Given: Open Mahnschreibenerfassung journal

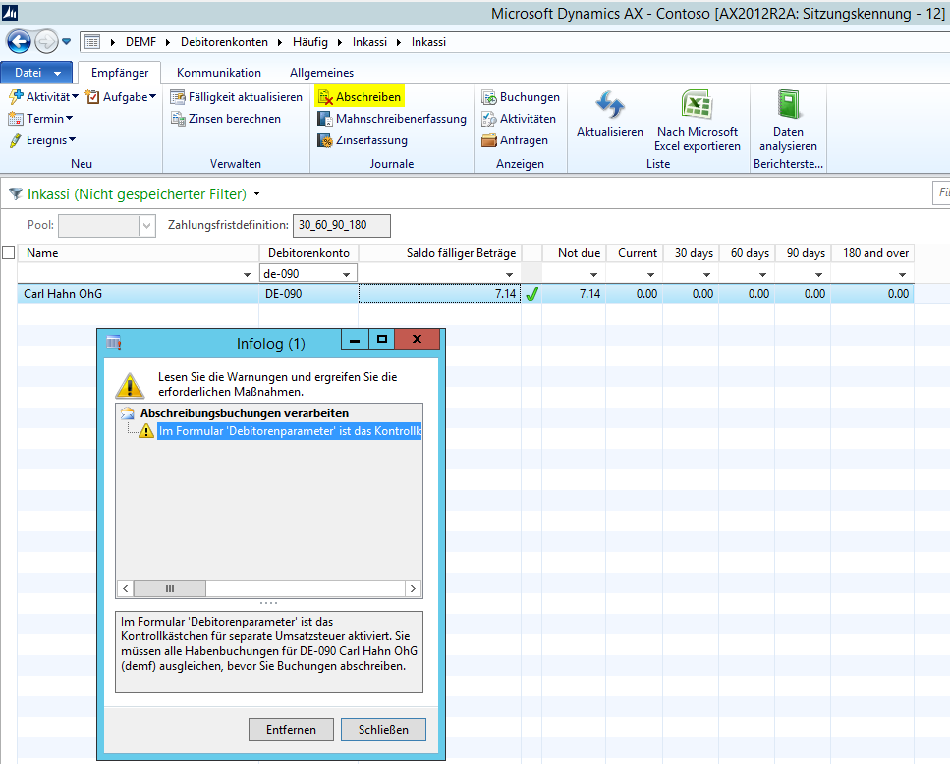Looking at the screenshot, I should pos(391,119).
